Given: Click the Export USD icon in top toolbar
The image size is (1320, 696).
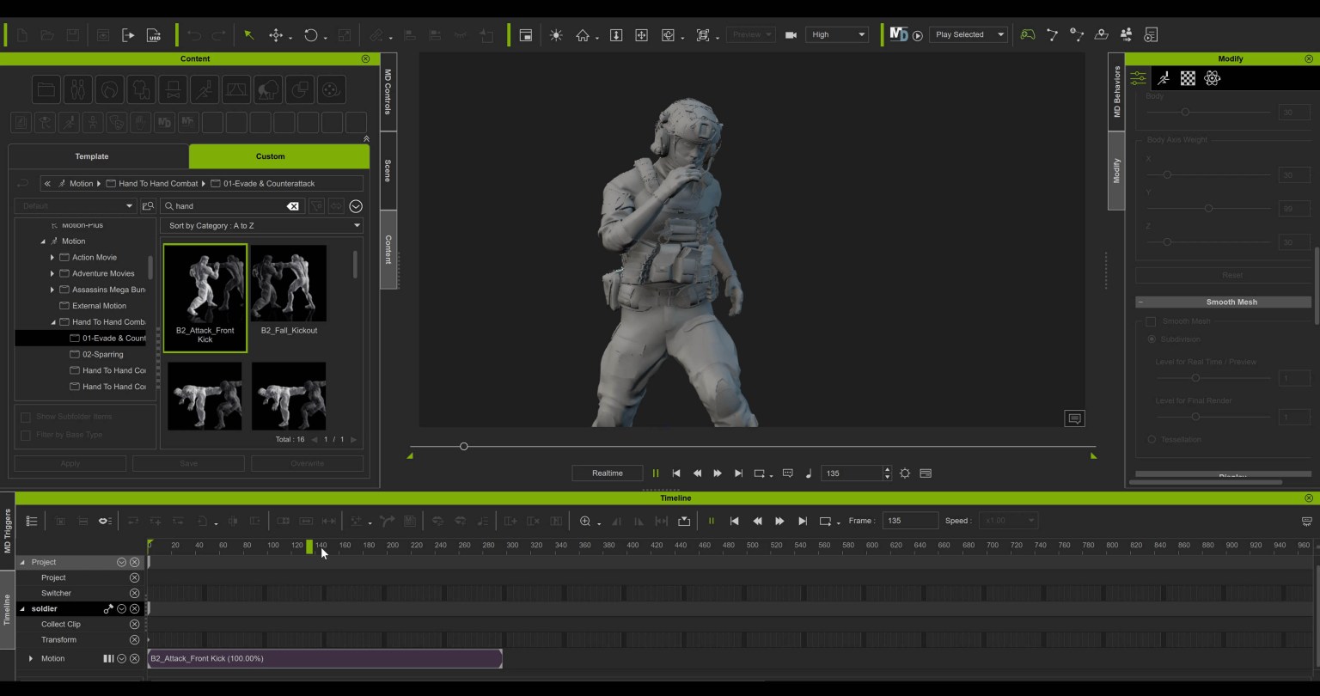Looking at the screenshot, I should tap(154, 35).
